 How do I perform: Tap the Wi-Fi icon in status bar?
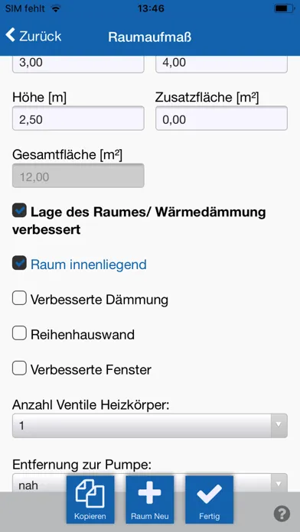pos(55,8)
